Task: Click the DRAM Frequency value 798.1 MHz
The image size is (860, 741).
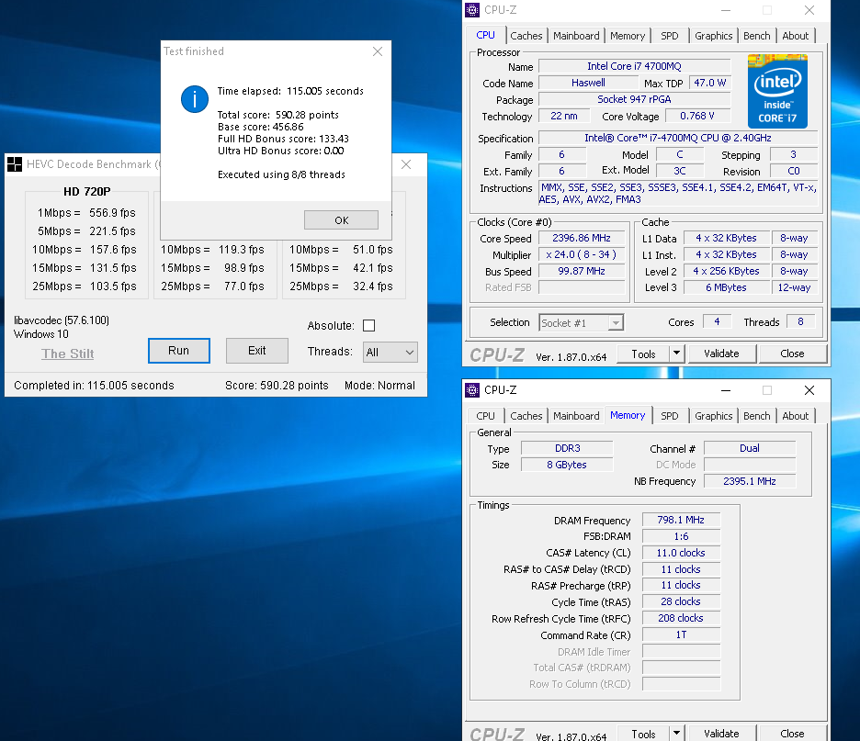Action: tap(681, 520)
